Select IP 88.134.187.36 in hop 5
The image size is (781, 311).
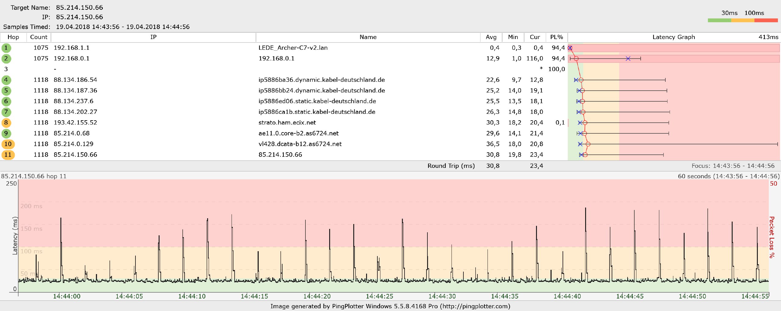75,91
